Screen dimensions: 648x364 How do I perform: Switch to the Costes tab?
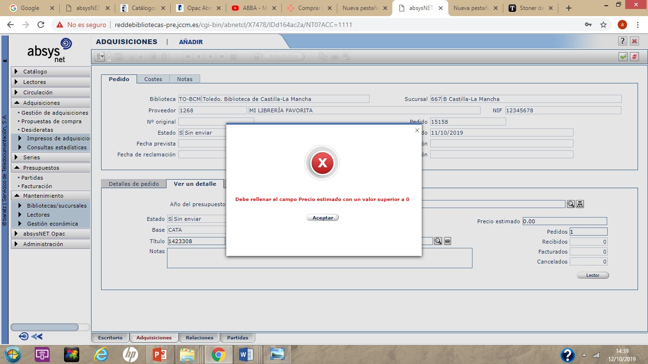coord(153,79)
